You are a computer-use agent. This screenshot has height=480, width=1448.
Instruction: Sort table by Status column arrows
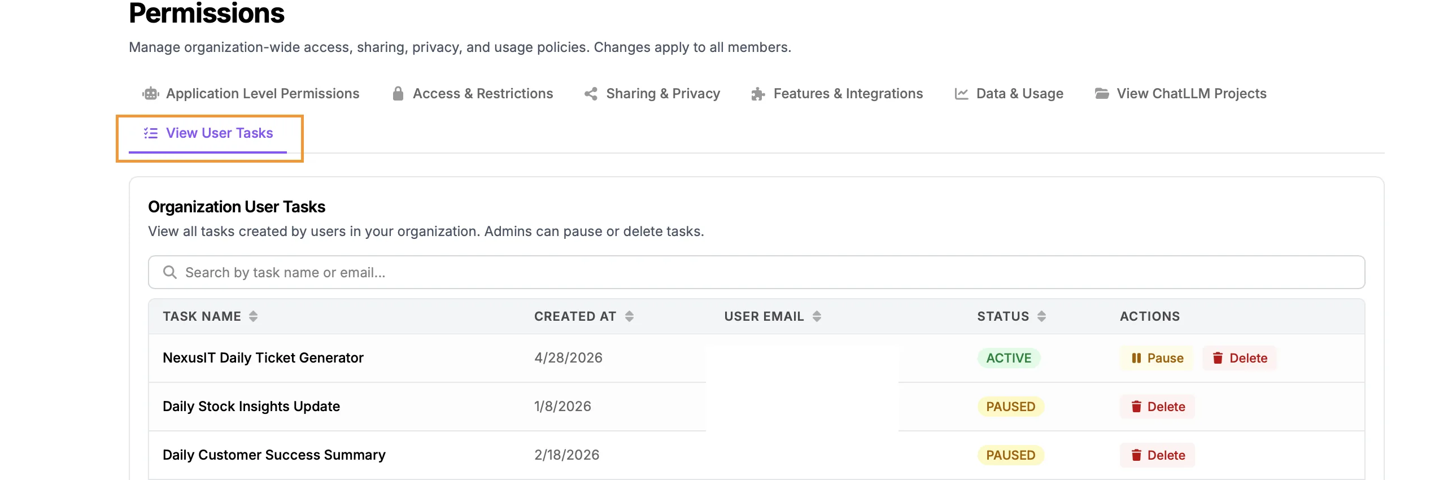1041,316
